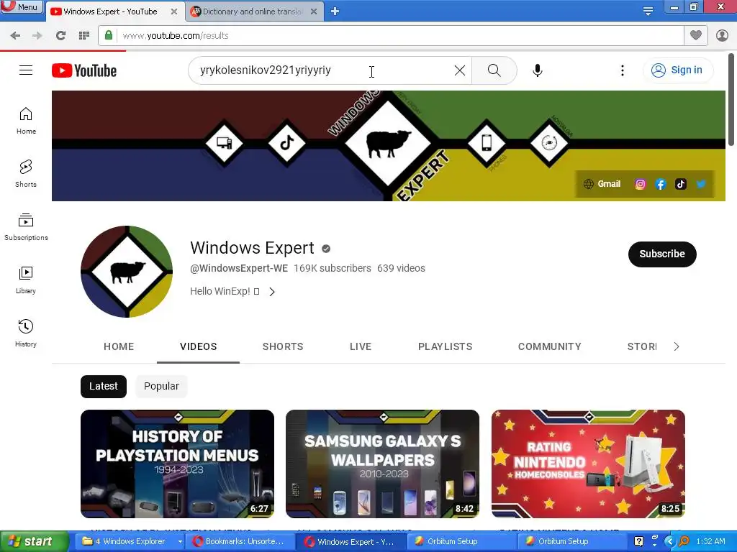Click the page vertical scrollbar thumb

point(731,99)
